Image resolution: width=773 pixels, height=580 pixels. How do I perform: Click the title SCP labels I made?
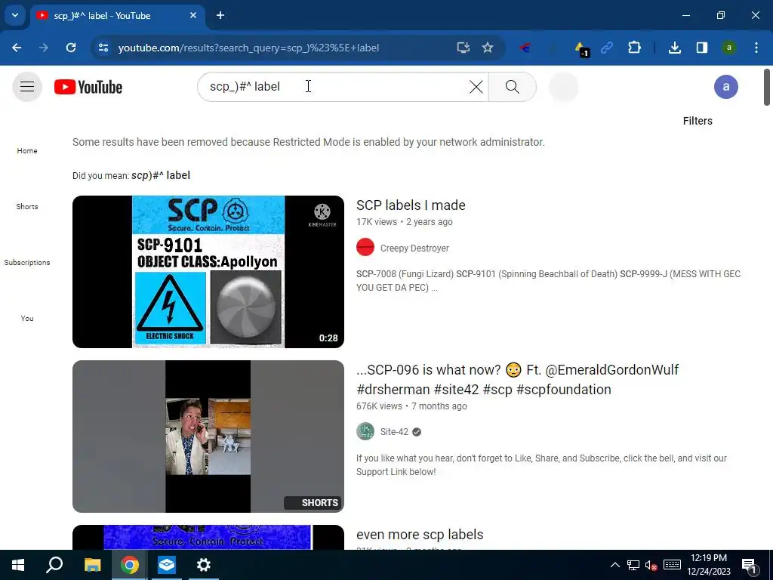(x=411, y=205)
